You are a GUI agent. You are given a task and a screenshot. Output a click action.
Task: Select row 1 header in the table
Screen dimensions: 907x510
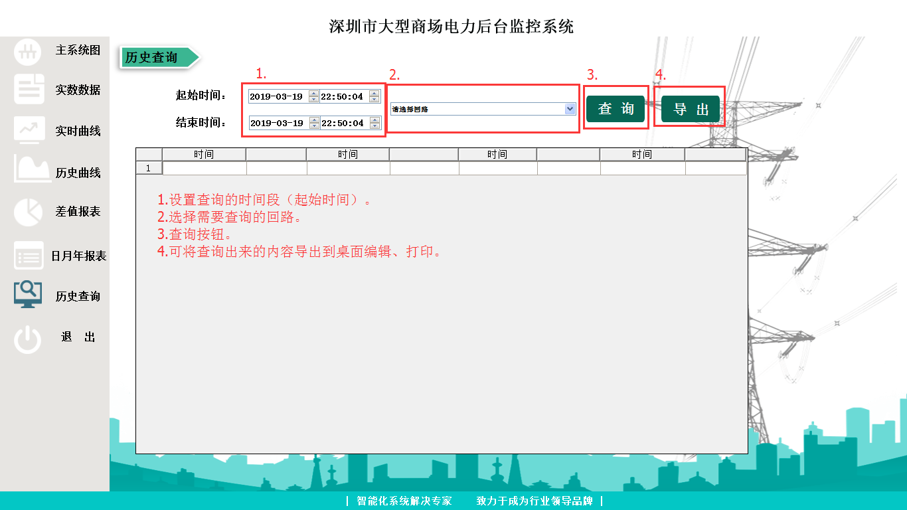tap(149, 168)
